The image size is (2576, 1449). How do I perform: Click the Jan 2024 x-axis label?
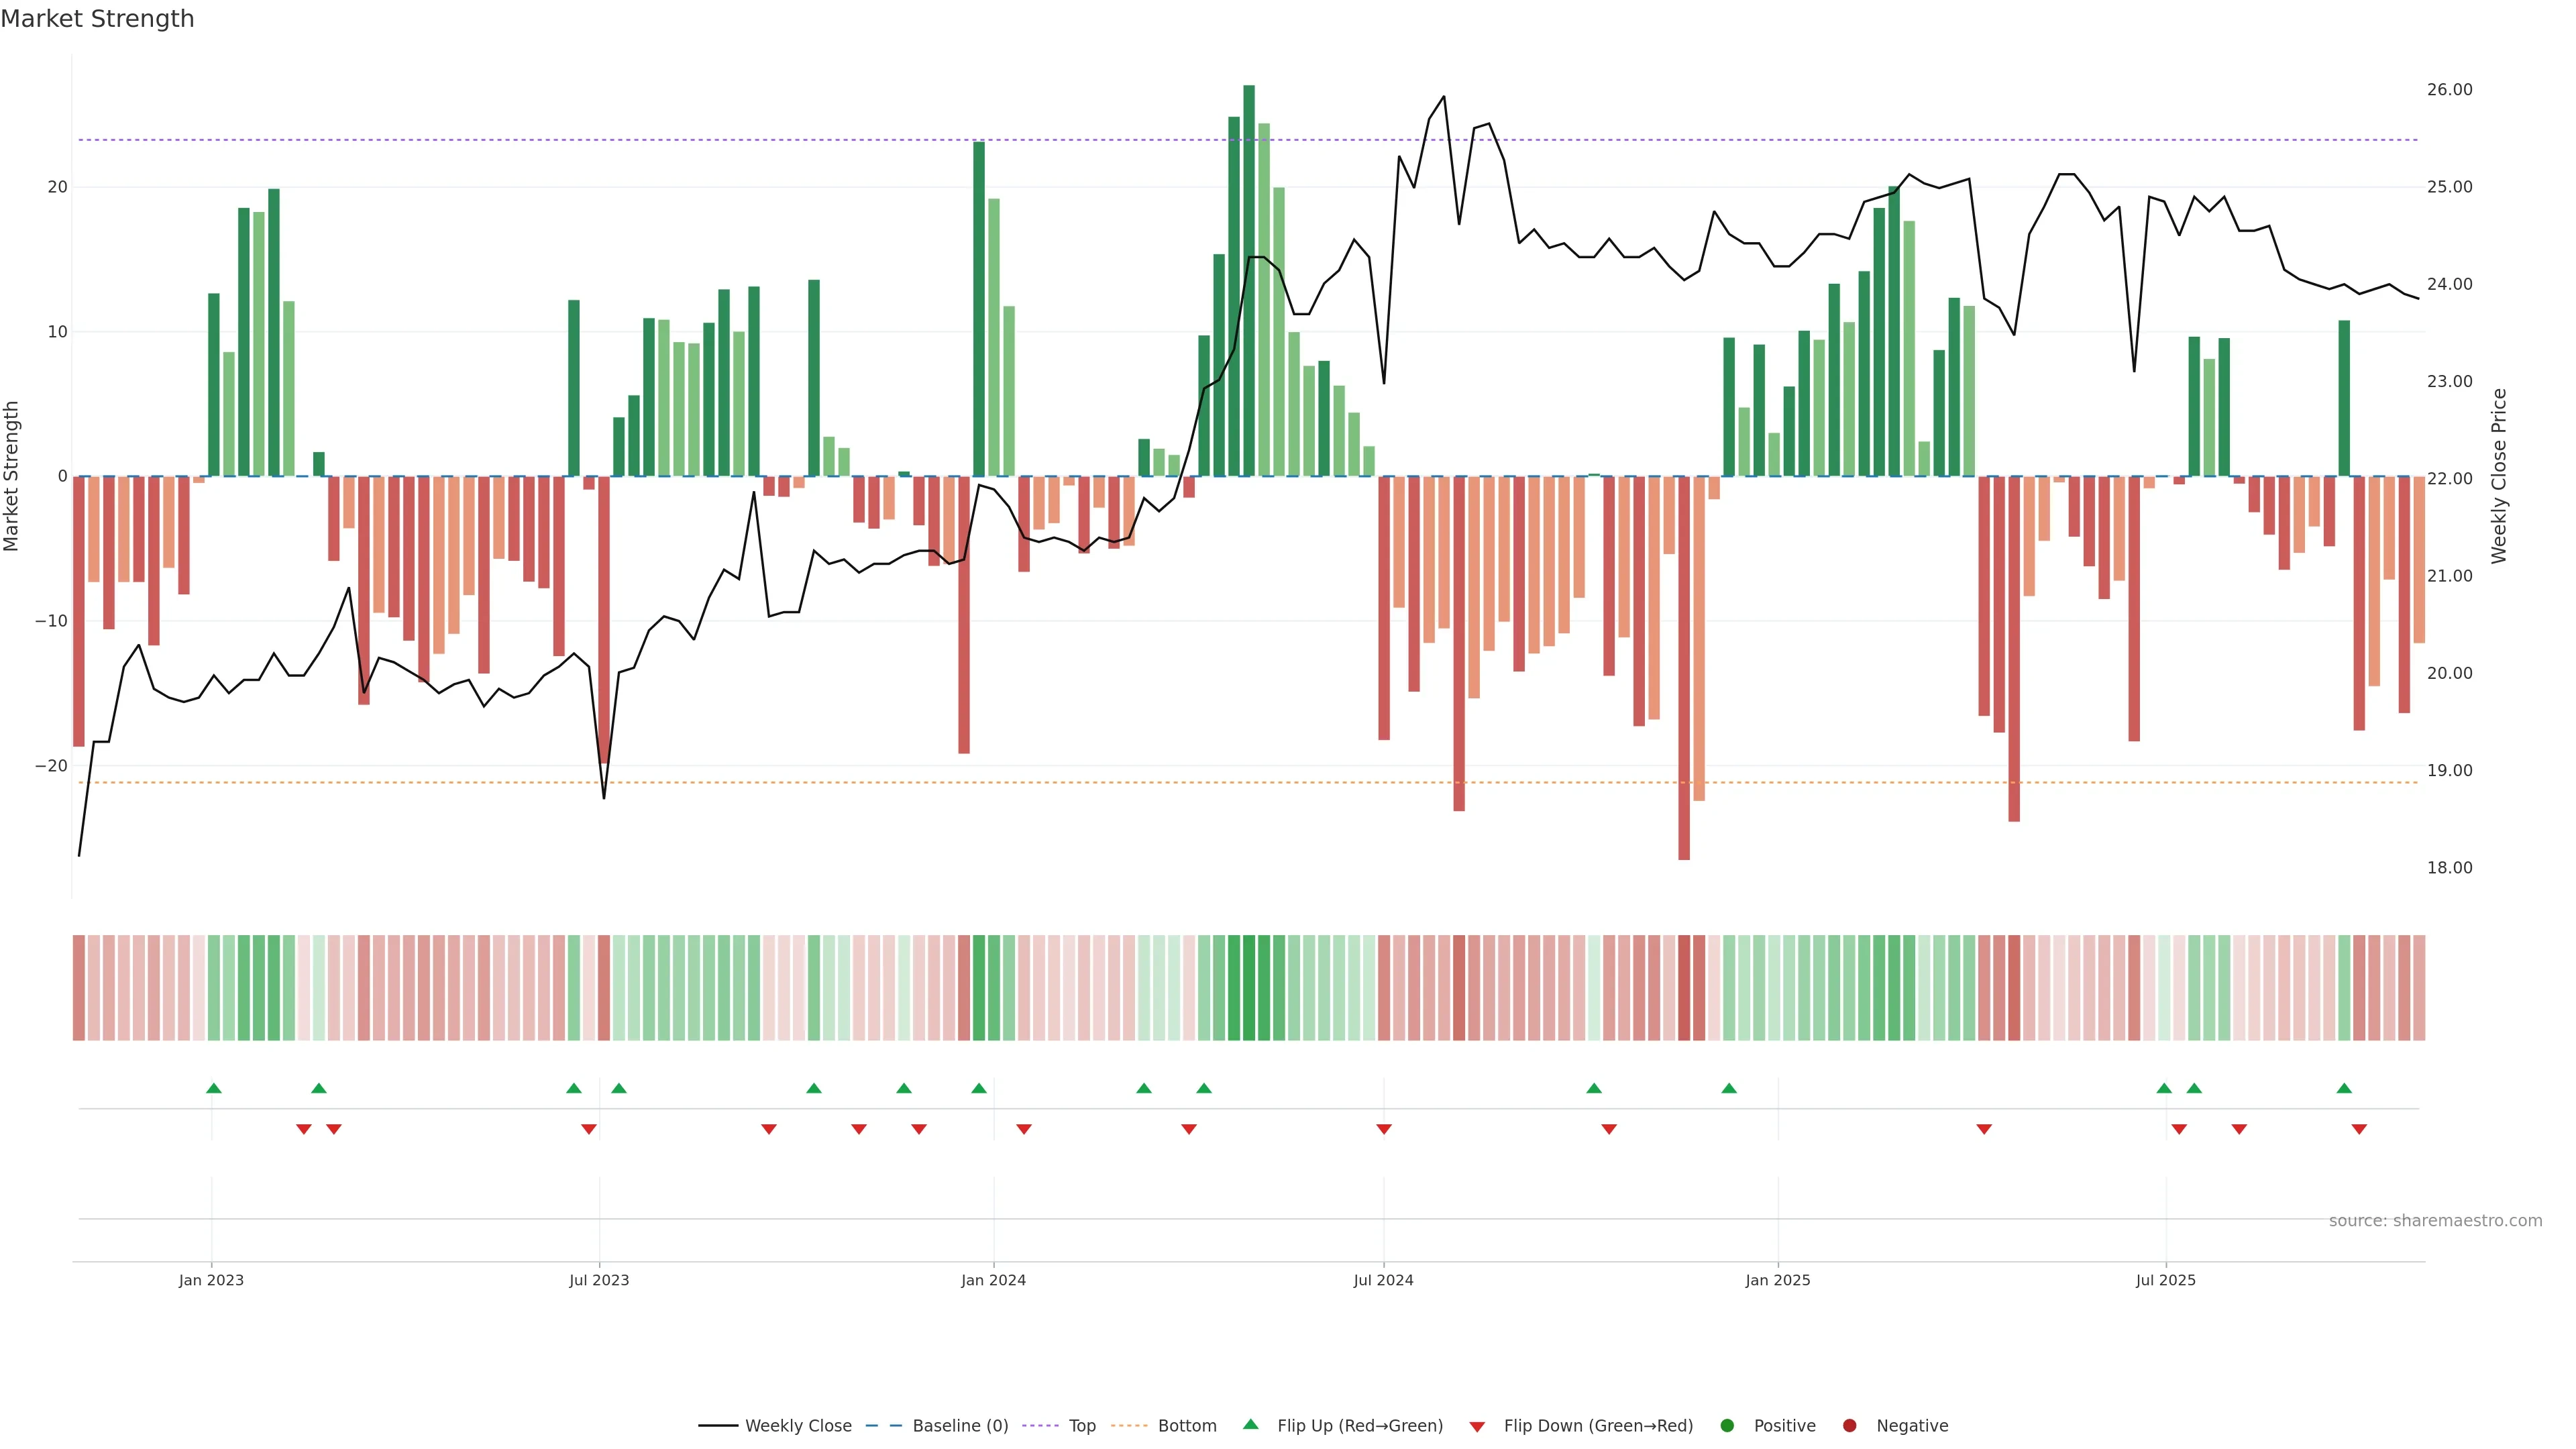coord(993,1280)
